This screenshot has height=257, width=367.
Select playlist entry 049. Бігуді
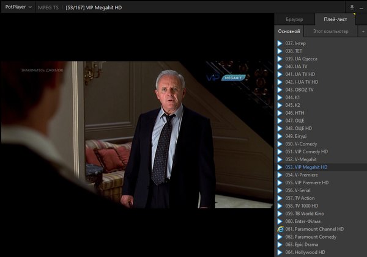click(321, 136)
